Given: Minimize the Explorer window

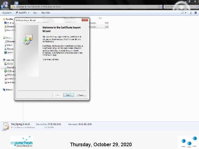Looking at the screenshot, I should [x=186, y=2].
